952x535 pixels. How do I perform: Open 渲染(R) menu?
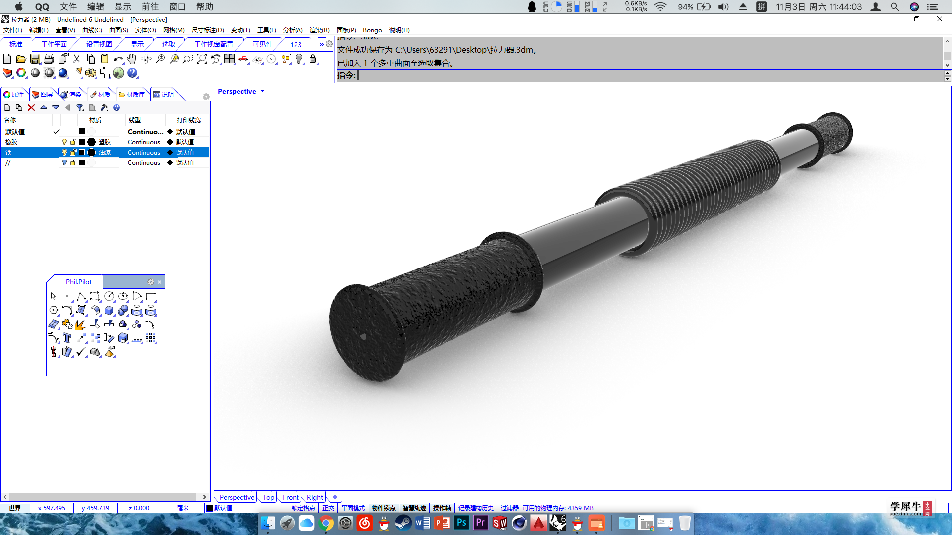(319, 30)
